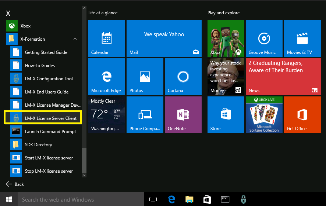Viewport: 326px width, 206px height.
Task: Launch LM-X License Server Client
Action: click(x=43, y=118)
